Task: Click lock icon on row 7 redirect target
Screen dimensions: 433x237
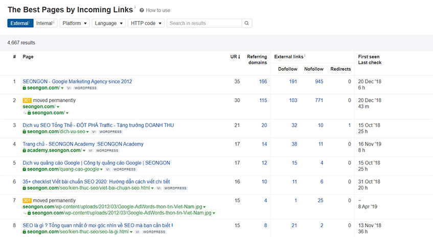Action: (29, 212)
